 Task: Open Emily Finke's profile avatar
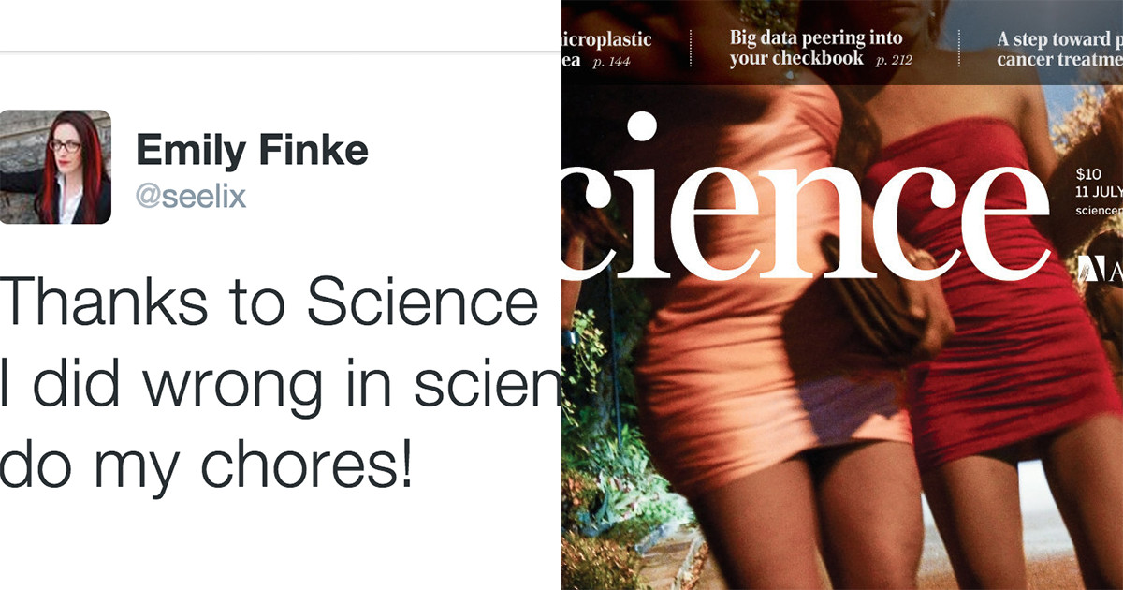click(55, 168)
